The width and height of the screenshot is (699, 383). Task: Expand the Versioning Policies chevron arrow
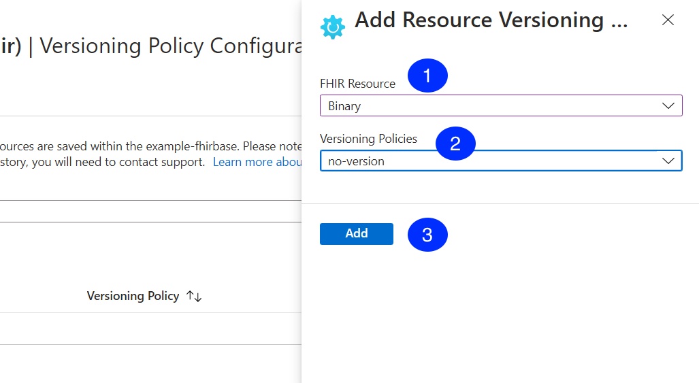pos(668,161)
